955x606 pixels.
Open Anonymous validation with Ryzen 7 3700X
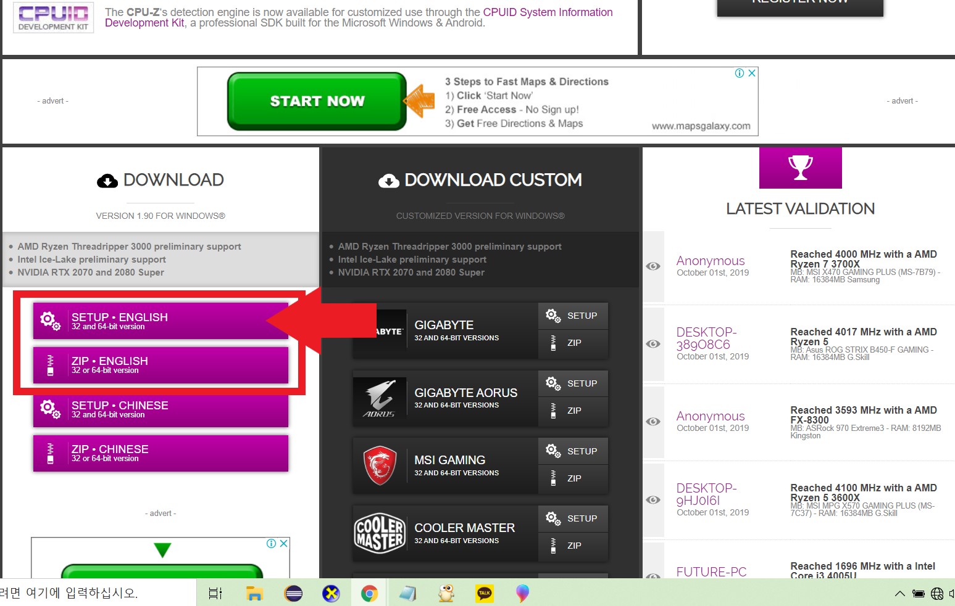pos(711,261)
